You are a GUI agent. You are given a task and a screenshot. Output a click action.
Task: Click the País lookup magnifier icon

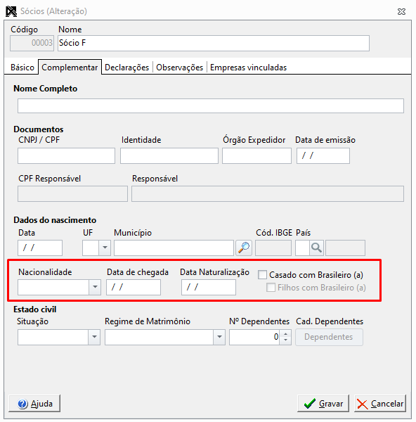pyautogui.click(x=316, y=248)
